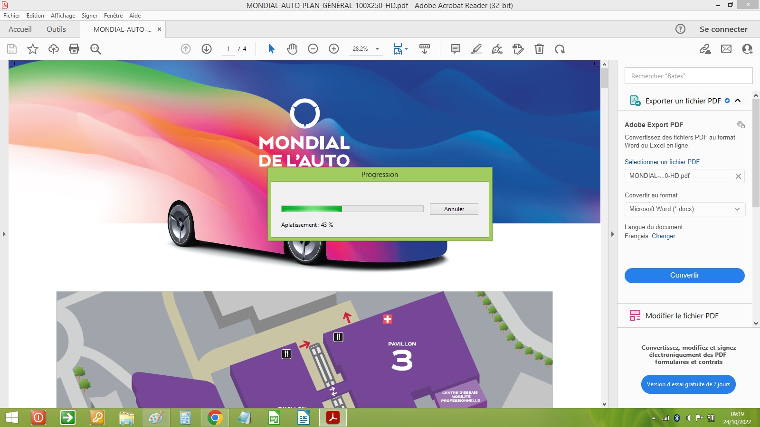This screenshot has width=760, height=427.
Task: Collapse the Exporter un fichier PDF section
Action: pyautogui.click(x=738, y=101)
